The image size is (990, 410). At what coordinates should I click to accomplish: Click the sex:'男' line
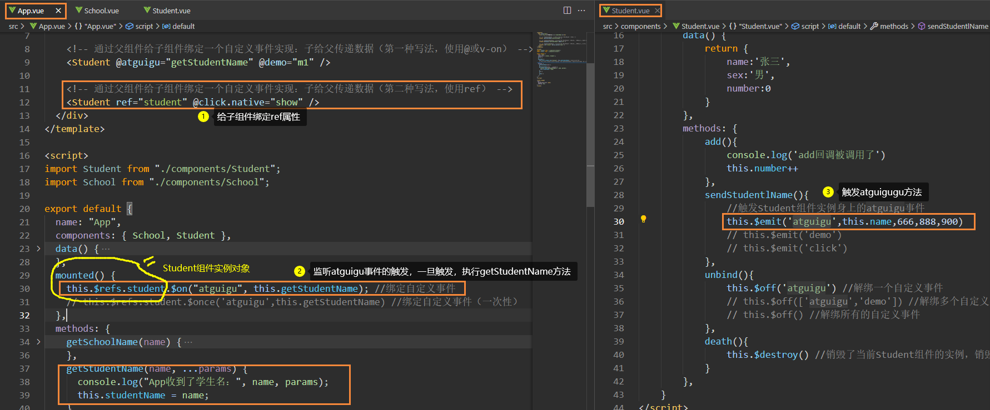(x=750, y=75)
